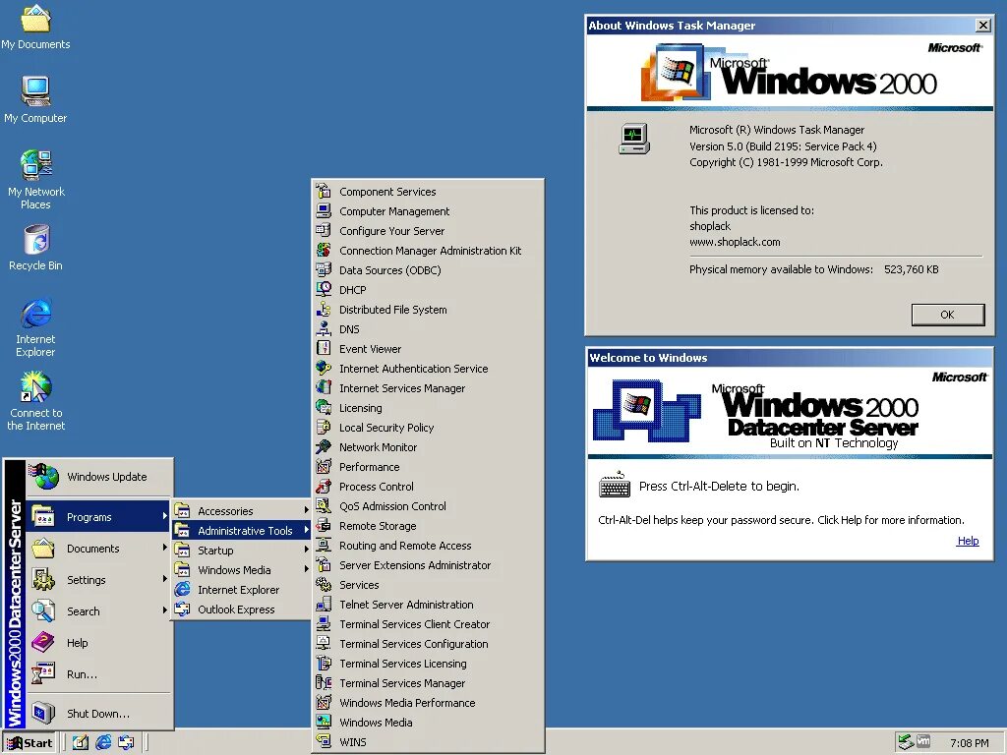Select the My Computer desktop icon
1007x755 pixels.
35,100
